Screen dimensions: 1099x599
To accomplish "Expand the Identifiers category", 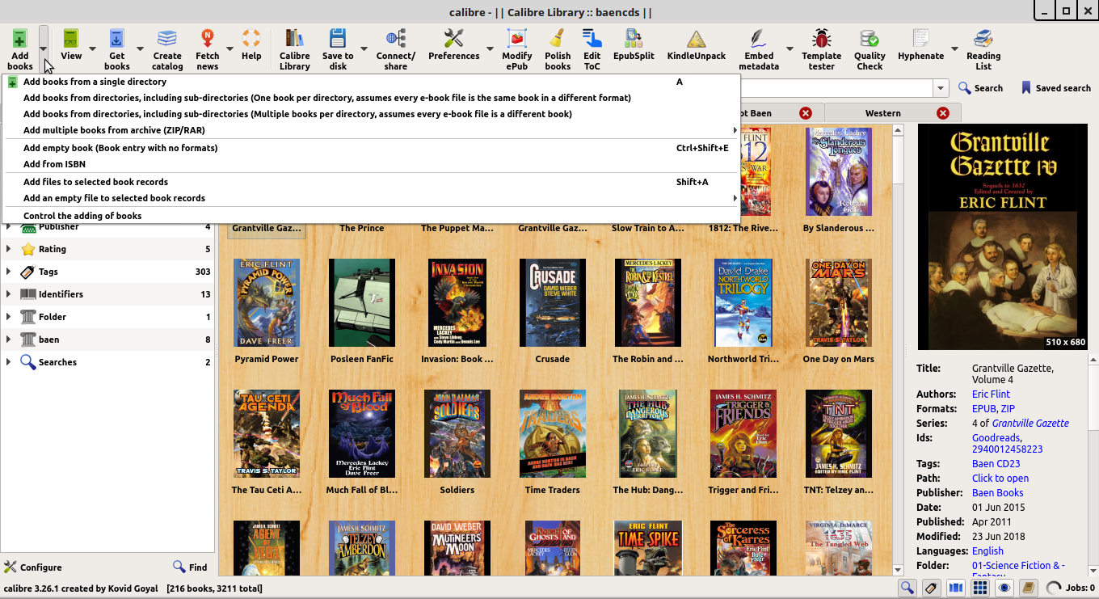I will pyautogui.click(x=9, y=294).
